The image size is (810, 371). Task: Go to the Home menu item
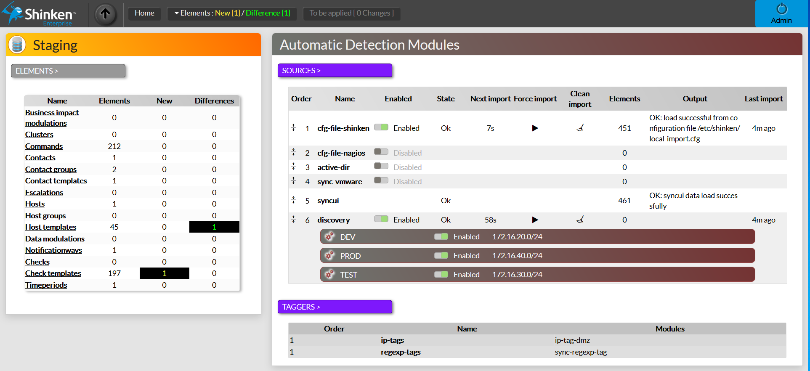click(x=144, y=13)
